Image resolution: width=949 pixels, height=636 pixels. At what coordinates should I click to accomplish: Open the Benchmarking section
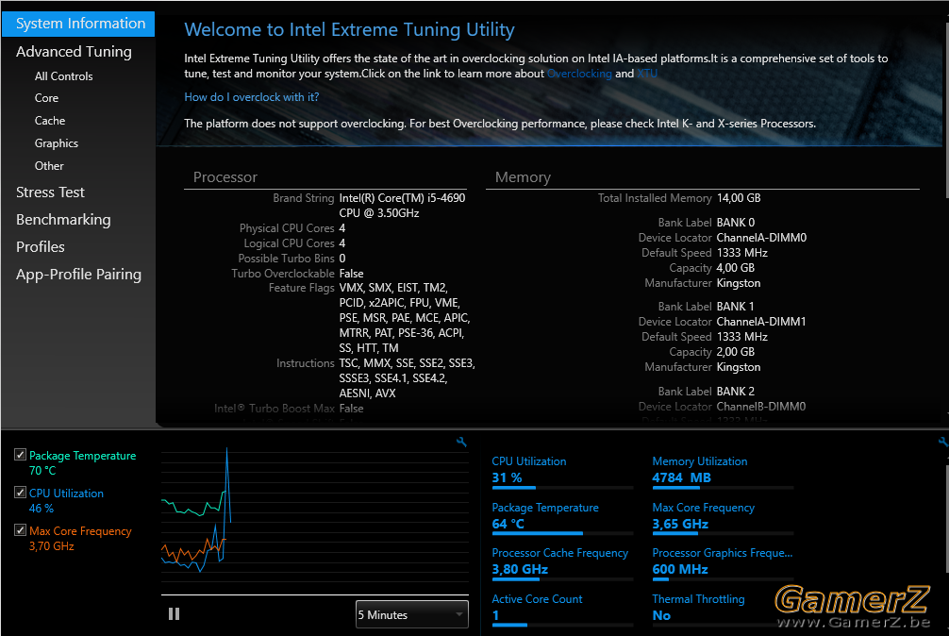(63, 220)
